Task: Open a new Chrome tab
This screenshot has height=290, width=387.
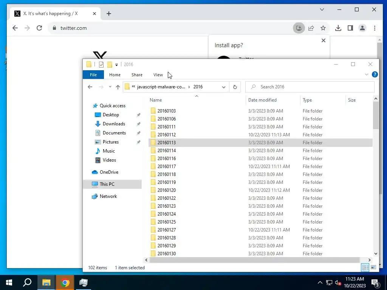Action: [109, 14]
